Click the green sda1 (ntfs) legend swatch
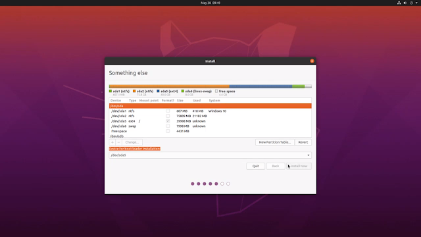Viewport: 421px width, 237px height. pyautogui.click(x=111, y=92)
